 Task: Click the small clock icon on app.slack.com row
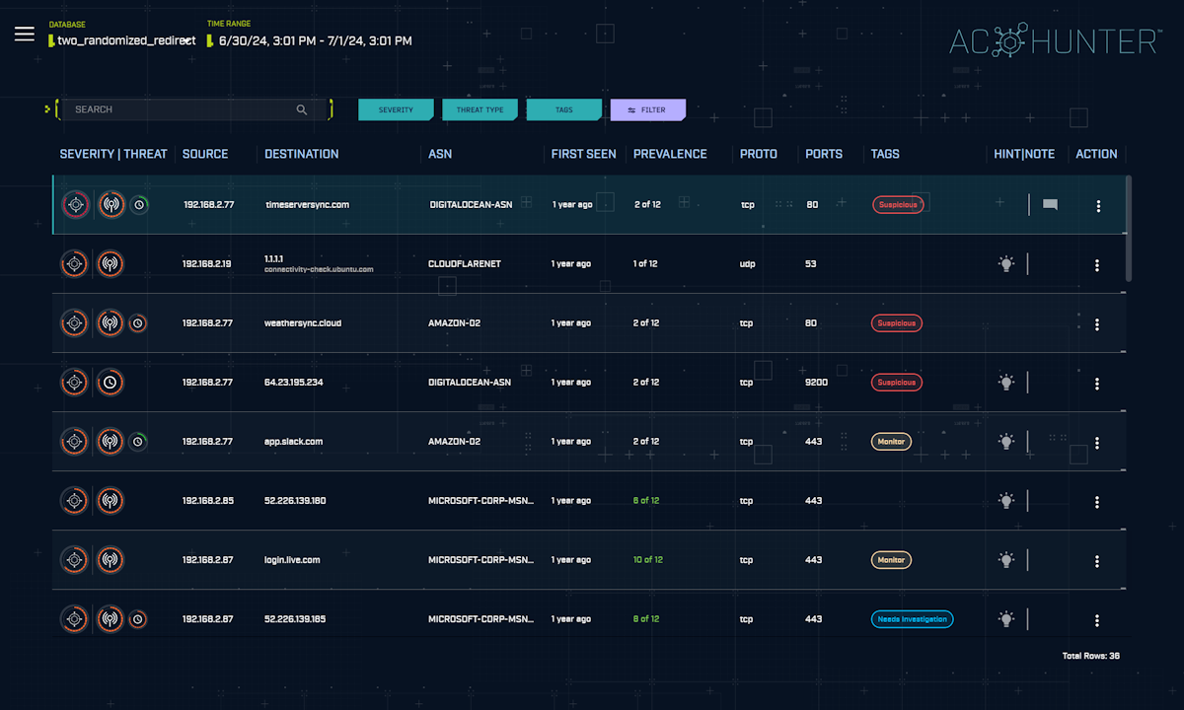[x=139, y=442]
